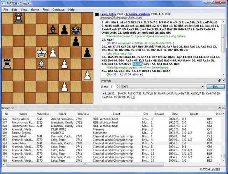Close the Analysis panel
Viewport: 228px width, 174px height.
[x=223, y=81]
